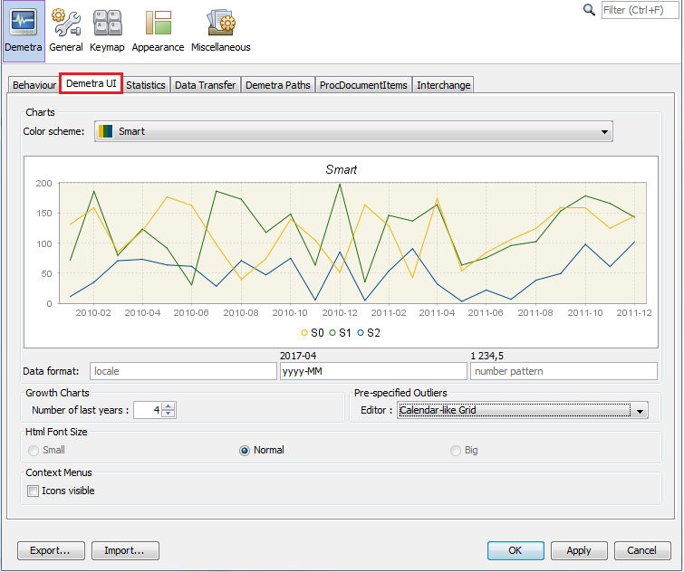Click the Smart color scheme swatch
Viewport: 684px width, 572px height.
105,132
